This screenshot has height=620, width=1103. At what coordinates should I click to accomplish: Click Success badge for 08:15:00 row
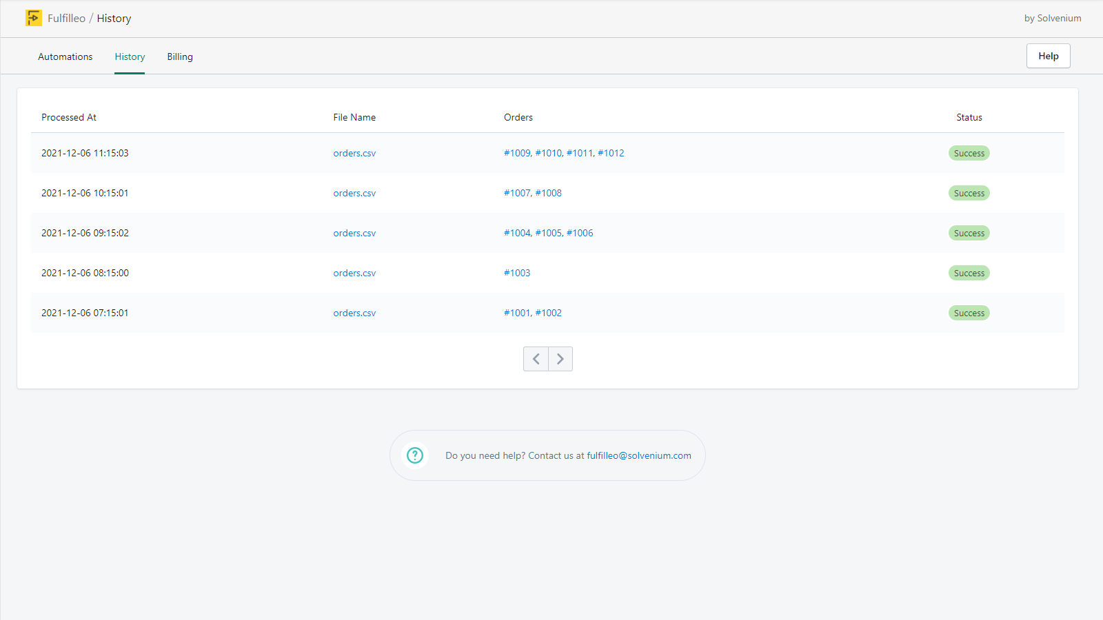(x=969, y=273)
